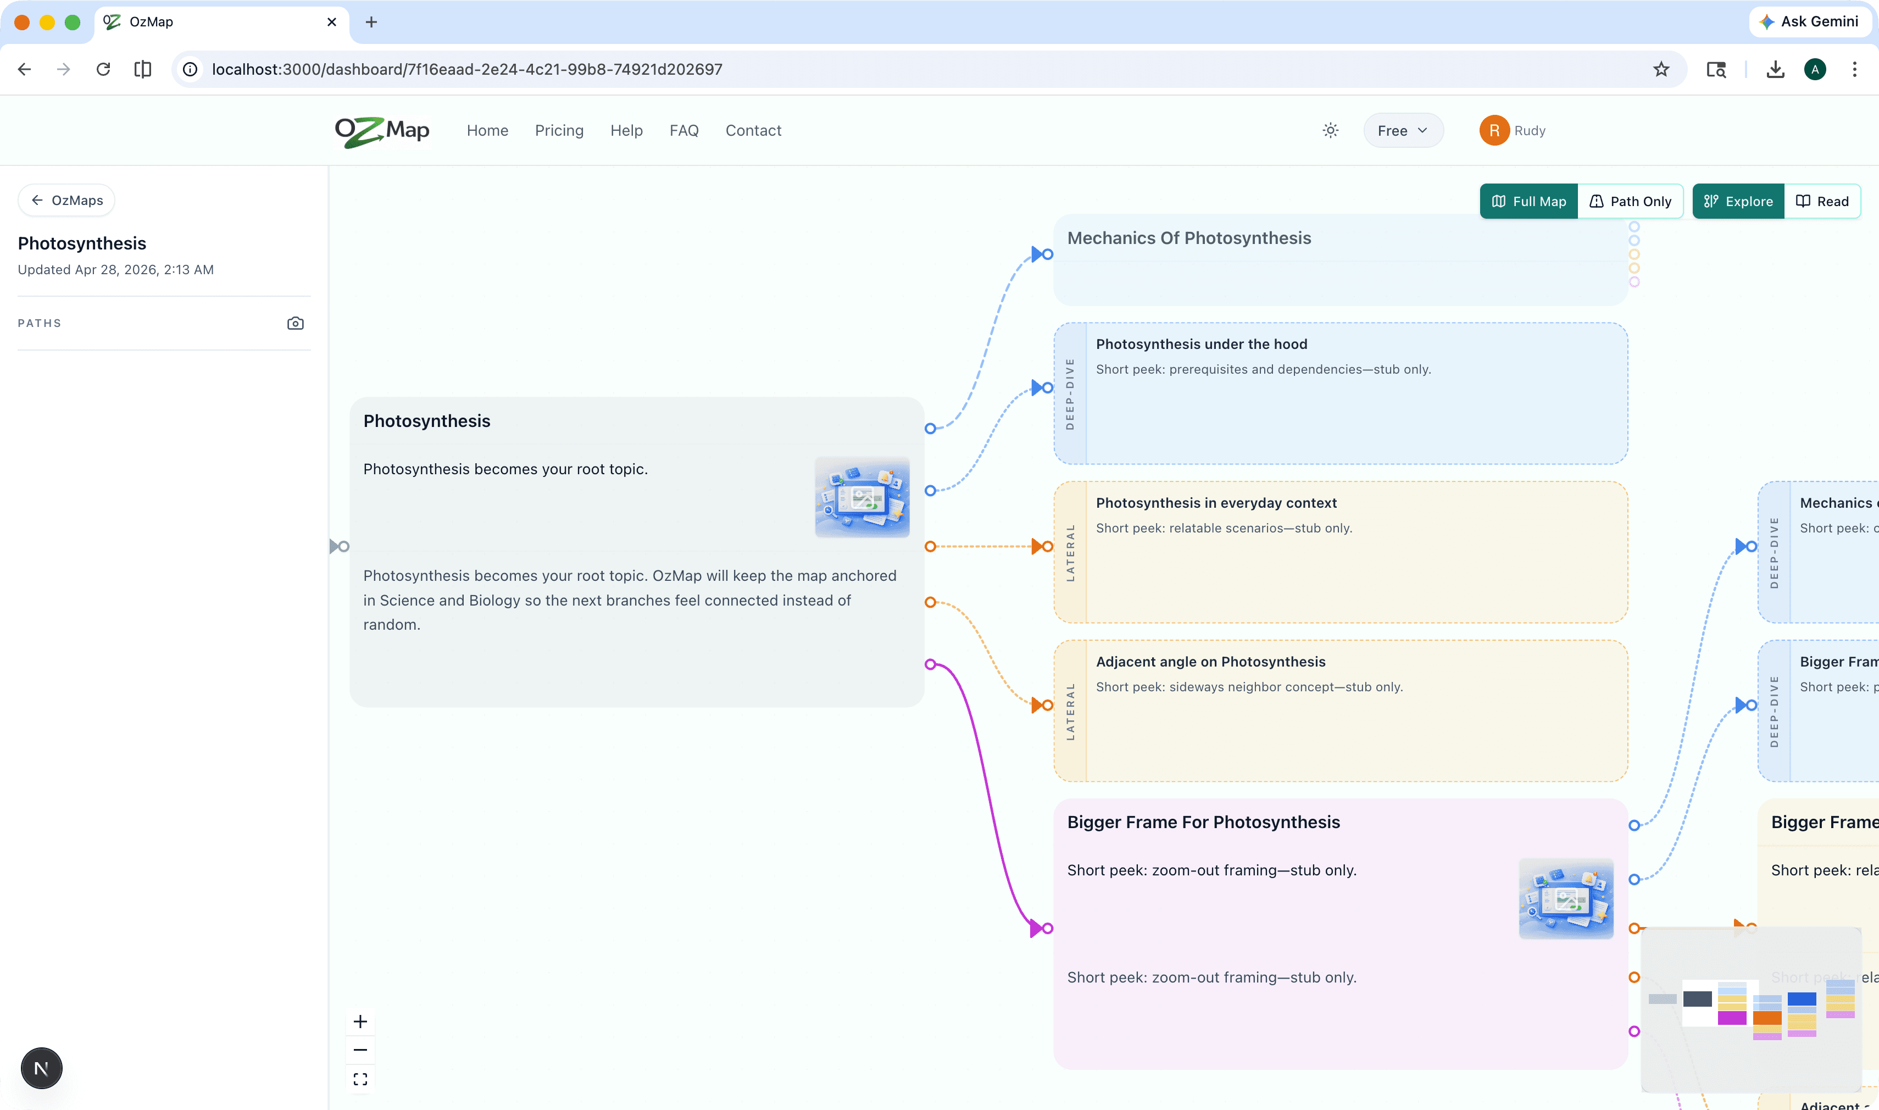Switch the view to Path Only
The height and width of the screenshot is (1110, 1879).
tap(1630, 201)
